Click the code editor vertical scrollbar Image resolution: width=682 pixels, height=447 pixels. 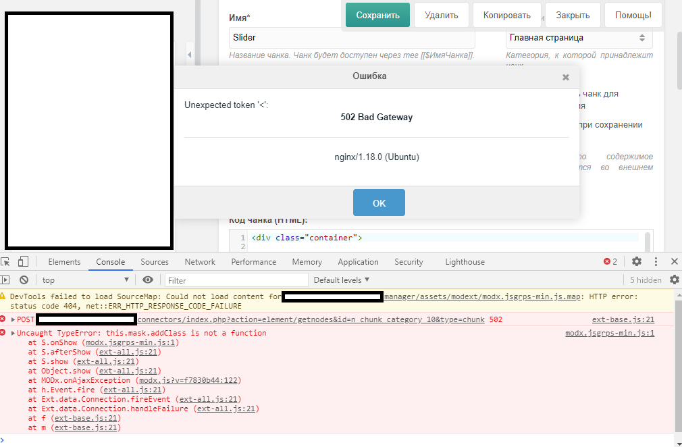[x=647, y=241]
